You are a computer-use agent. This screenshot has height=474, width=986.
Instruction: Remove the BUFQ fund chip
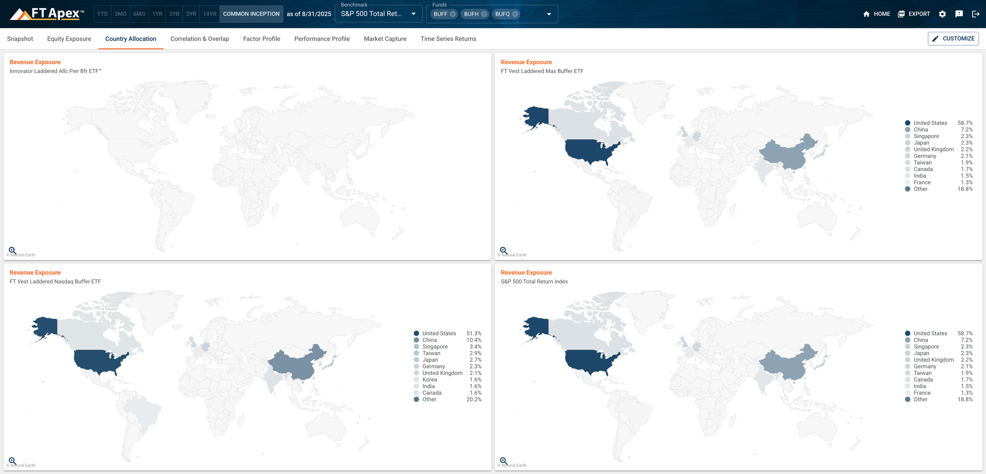[515, 14]
